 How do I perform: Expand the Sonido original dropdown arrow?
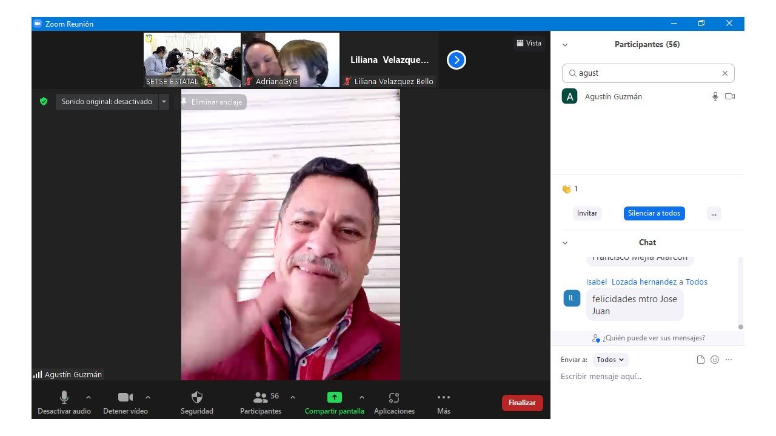coord(164,102)
